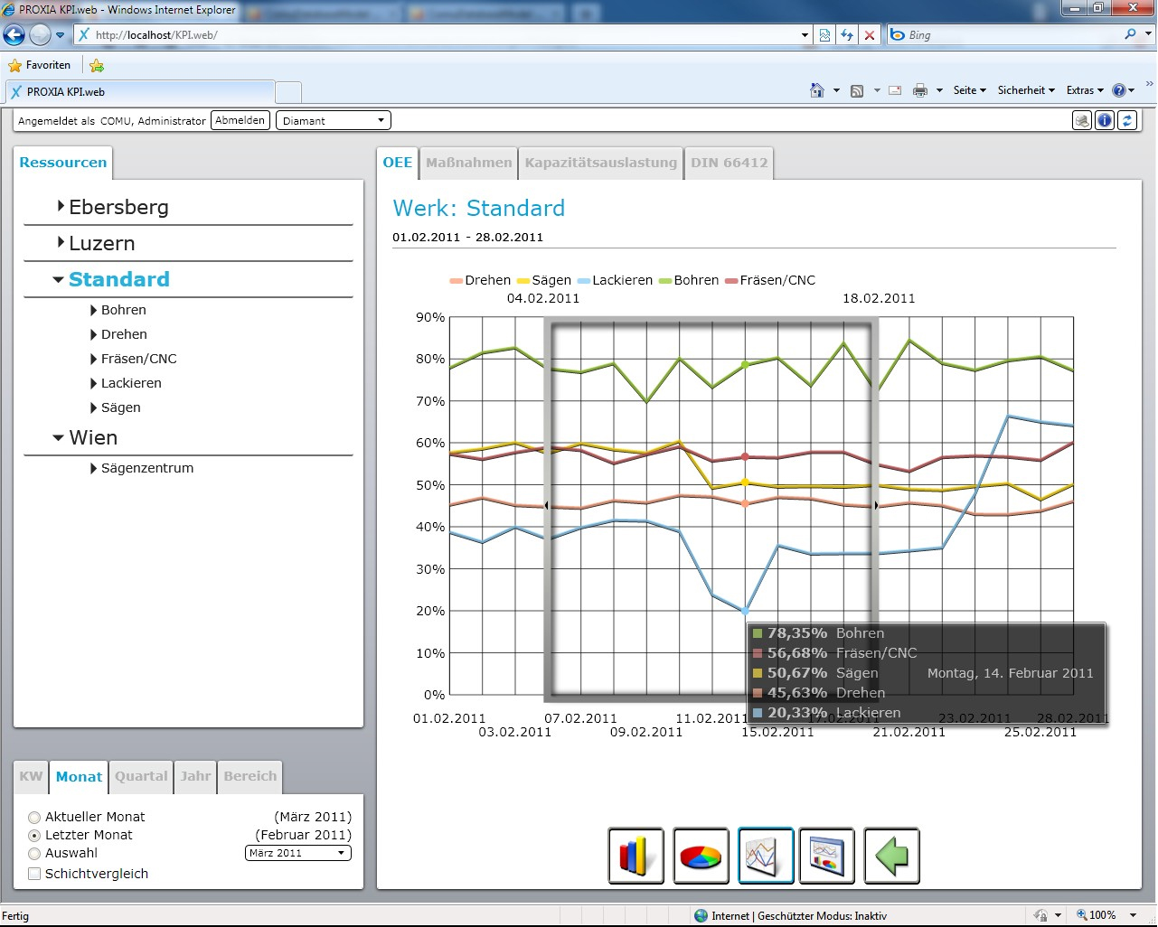Switch to the Kapazitätsauslastung tab
The image size is (1158, 927).
(600, 163)
